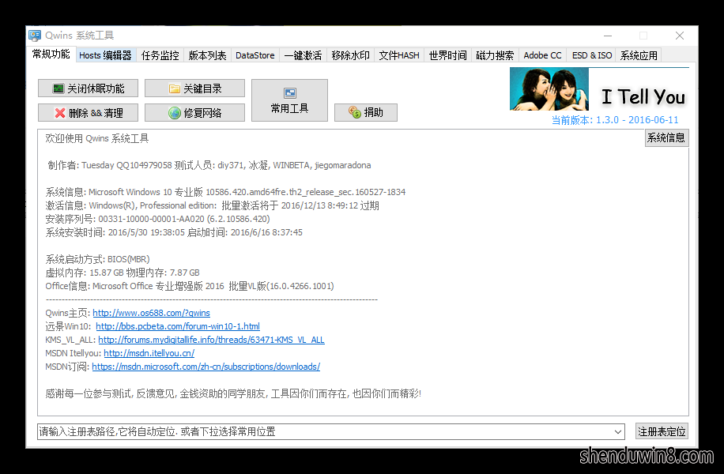Click the 欢迎使用 Qwins 系统工具 heading text

tap(97, 138)
